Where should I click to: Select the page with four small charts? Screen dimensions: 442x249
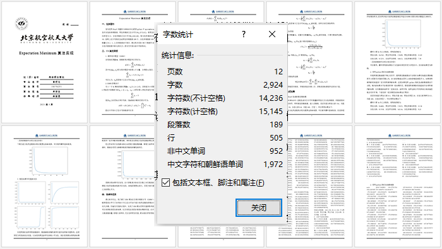tap(45, 187)
